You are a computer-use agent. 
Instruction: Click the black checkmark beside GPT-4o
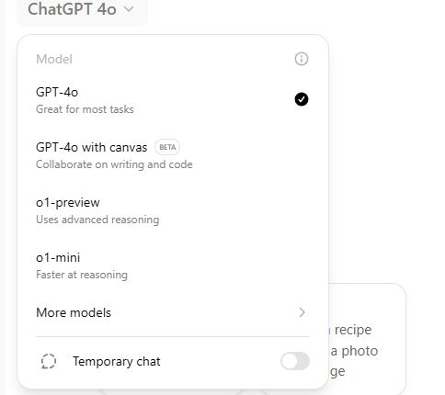(302, 99)
